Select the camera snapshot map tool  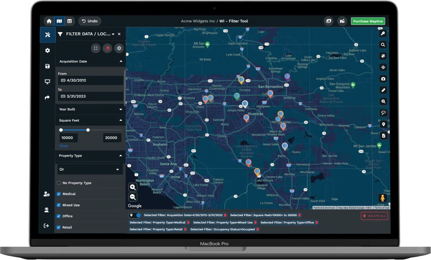[x=383, y=79]
